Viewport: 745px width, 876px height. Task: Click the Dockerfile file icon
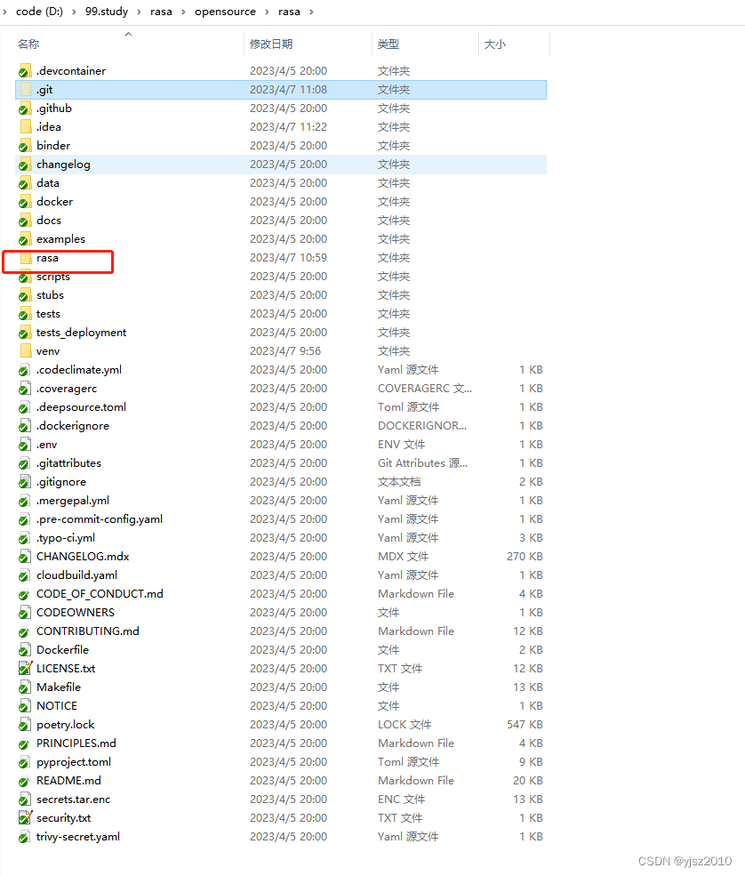click(25, 650)
